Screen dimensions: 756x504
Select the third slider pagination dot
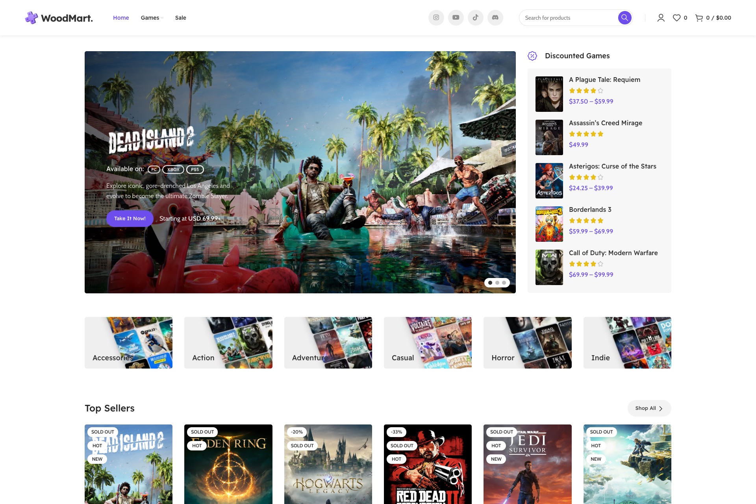tap(504, 283)
